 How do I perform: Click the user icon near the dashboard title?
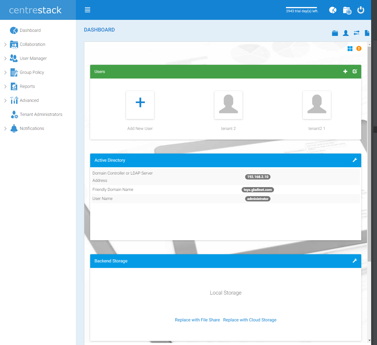(x=345, y=33)
